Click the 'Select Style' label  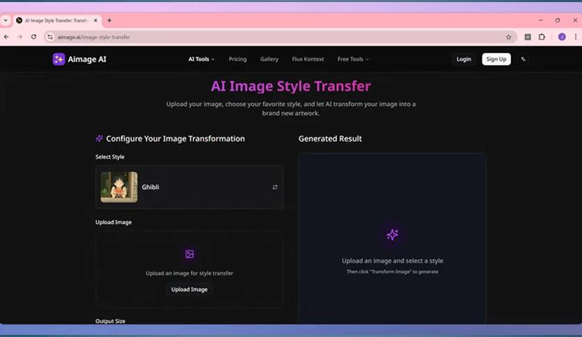click(110, 157)
